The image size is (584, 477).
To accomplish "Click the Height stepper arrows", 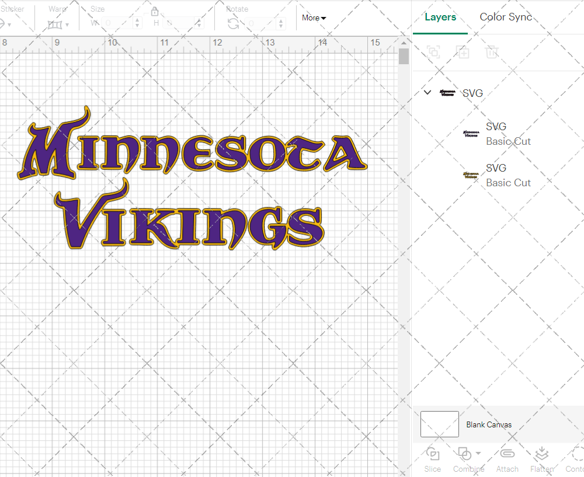I will click(x=199, y=23).
